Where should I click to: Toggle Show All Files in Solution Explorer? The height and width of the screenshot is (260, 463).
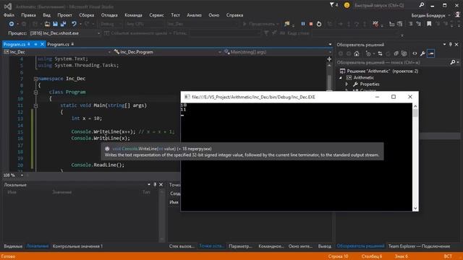click(x=404, y=53)
